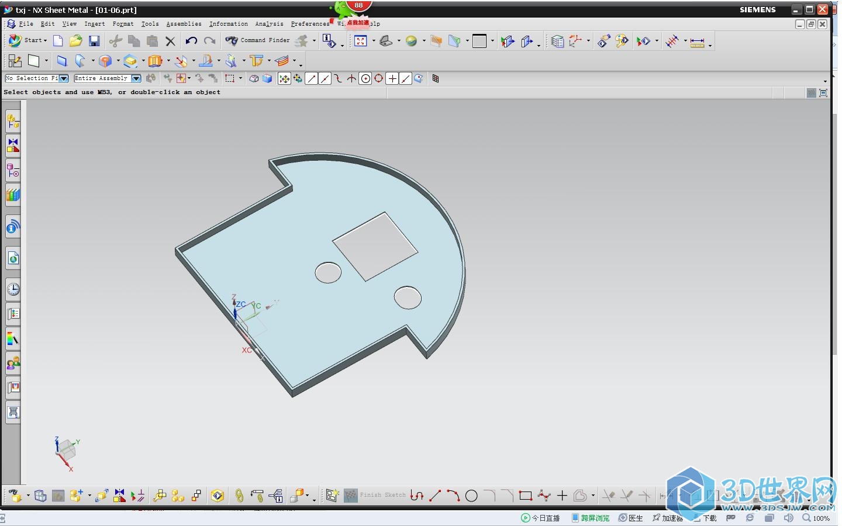Select the Arc sketch tool
The width and height of the screenshot is (842, 526).
pyautogui.click(x=453, y=496)
